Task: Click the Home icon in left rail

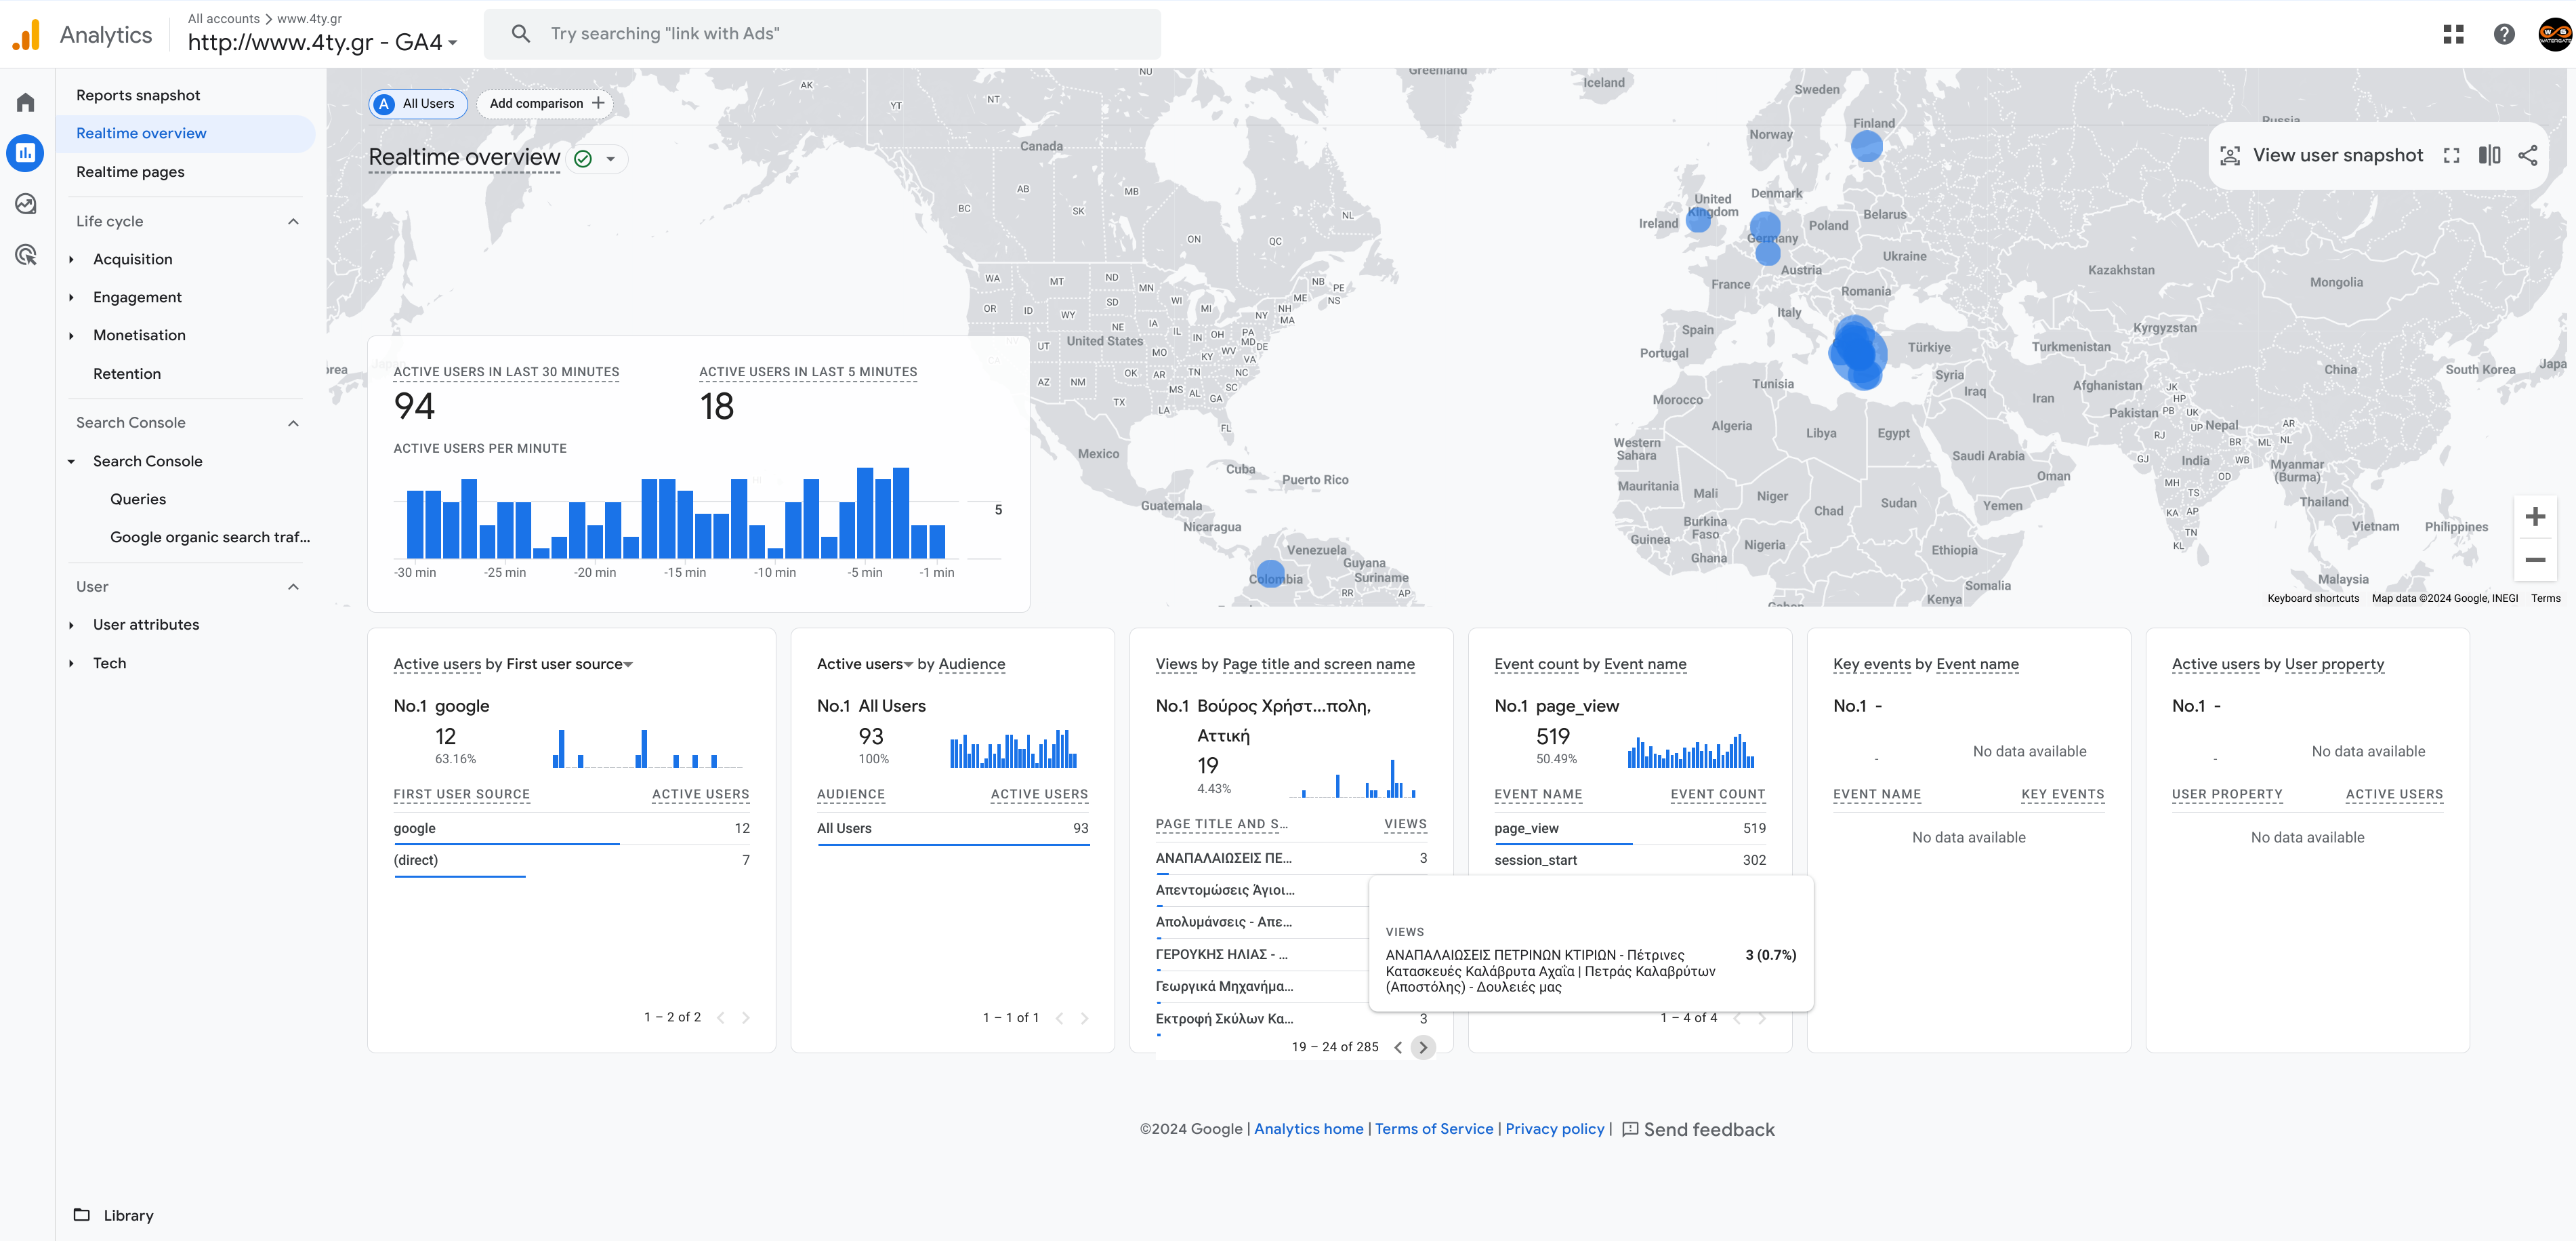Action: point(26,102)
